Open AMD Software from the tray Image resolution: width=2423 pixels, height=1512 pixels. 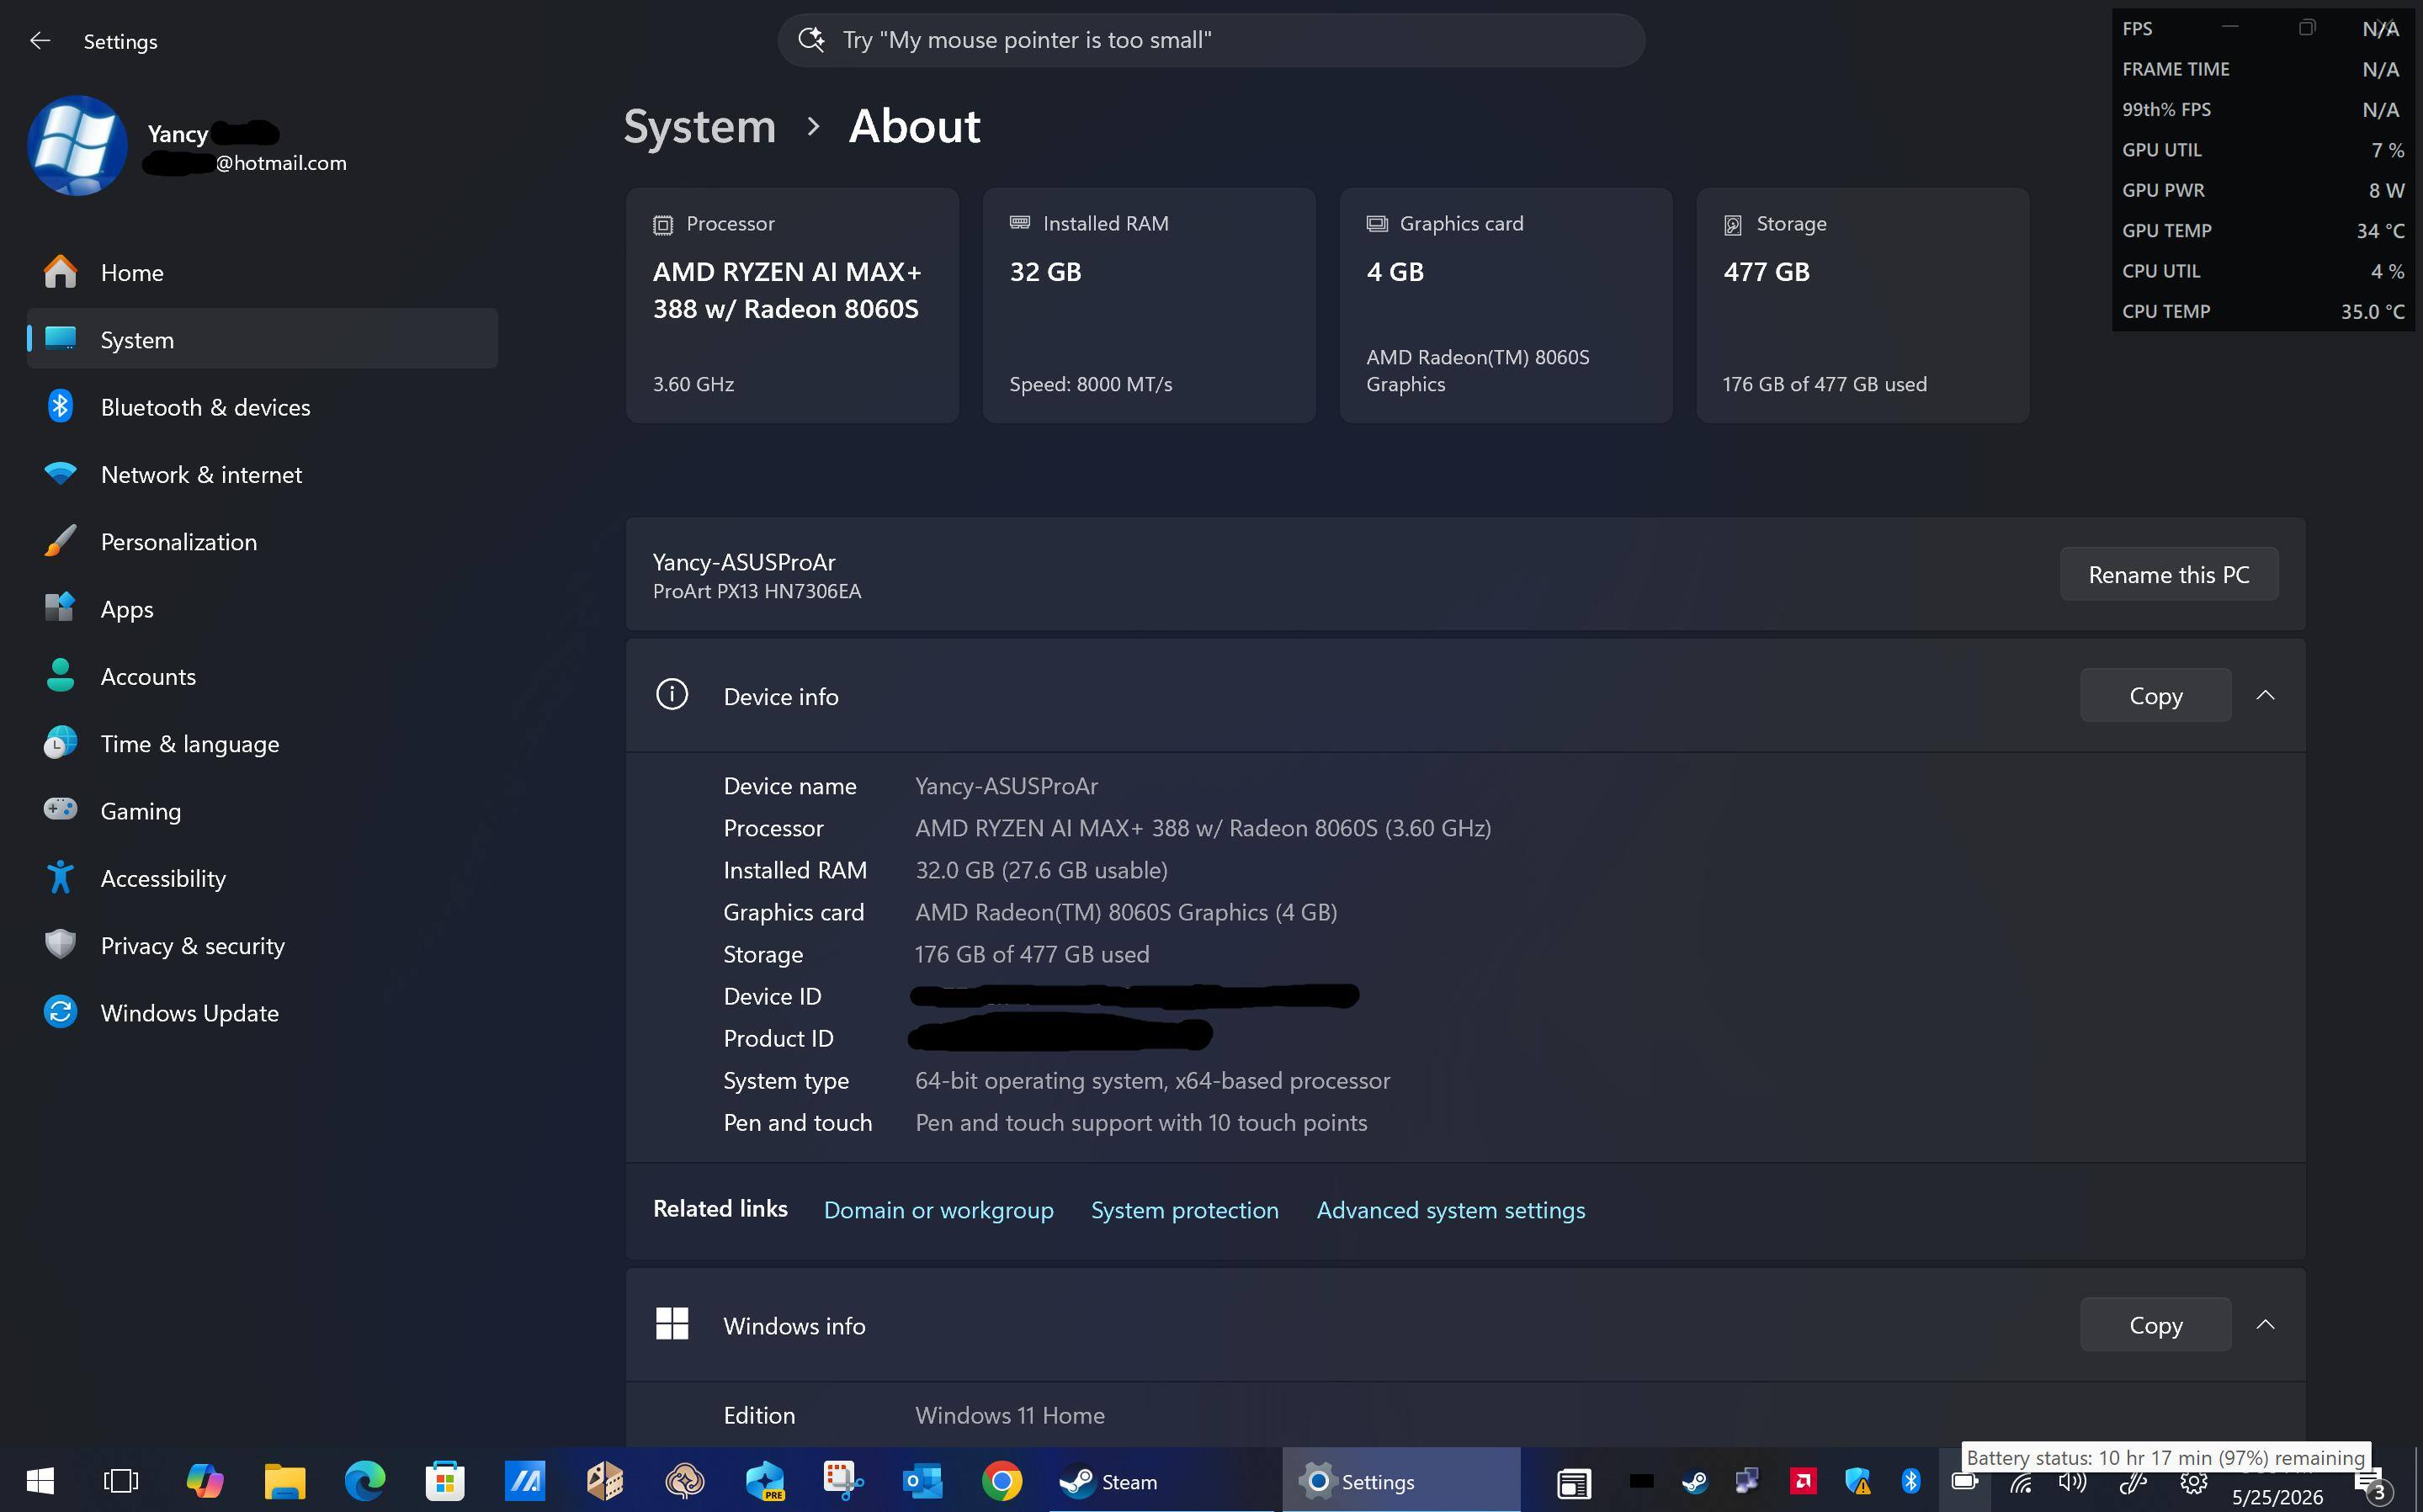click(x=1802, y=1481)
